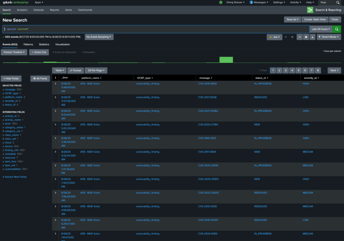This screenshot has height=241, width=344.
Task: Open the Settings menu
Action: tap(279, 2)
